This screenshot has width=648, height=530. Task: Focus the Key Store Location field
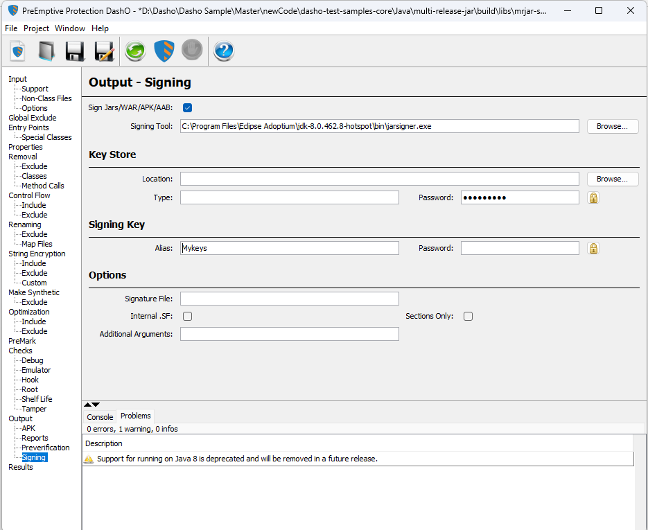pos(379,179)
